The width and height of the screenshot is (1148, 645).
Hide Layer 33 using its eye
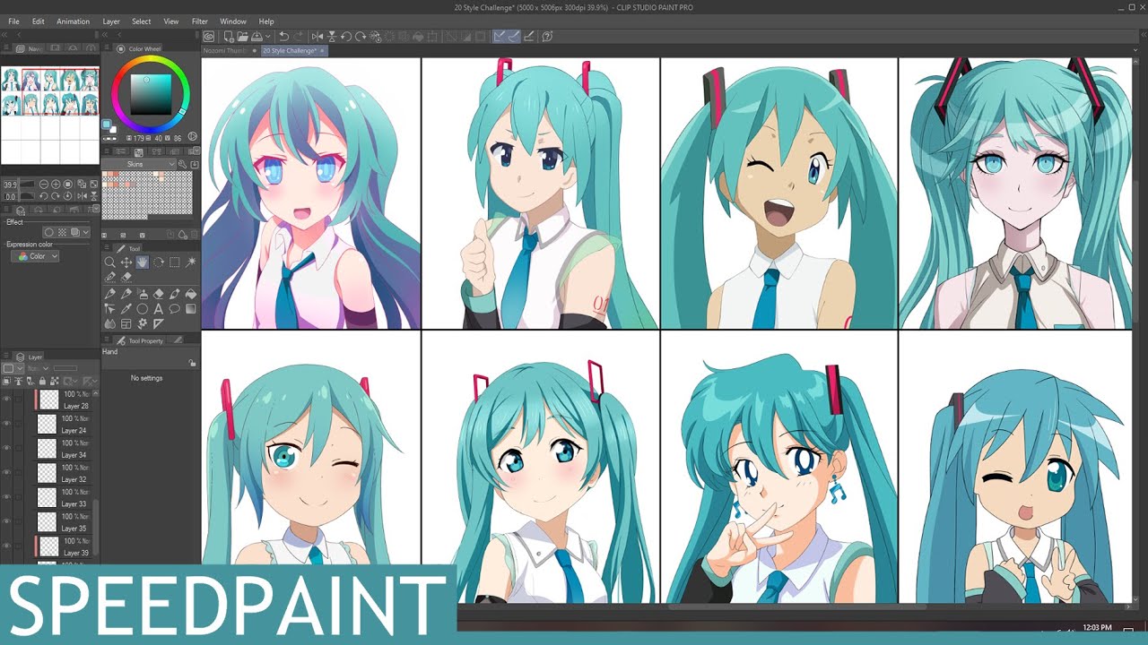tap(6, 496)
